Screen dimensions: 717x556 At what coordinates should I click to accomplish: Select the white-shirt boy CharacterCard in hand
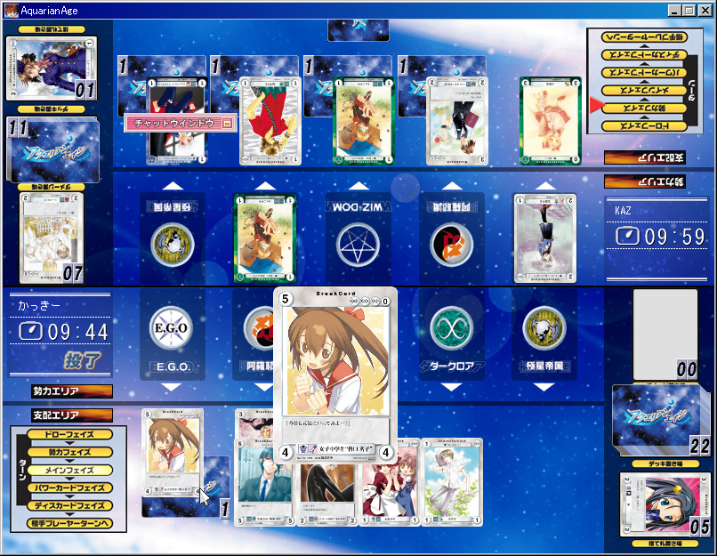pyautogui.click(x=452, y=482)
